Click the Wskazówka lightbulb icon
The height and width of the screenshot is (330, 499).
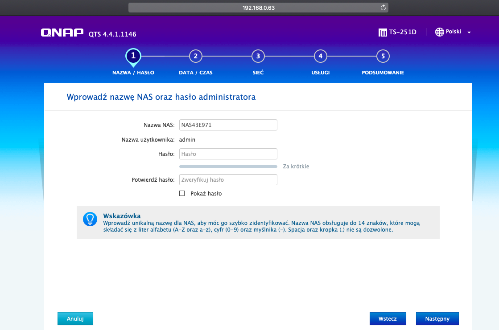coord(90,219)
